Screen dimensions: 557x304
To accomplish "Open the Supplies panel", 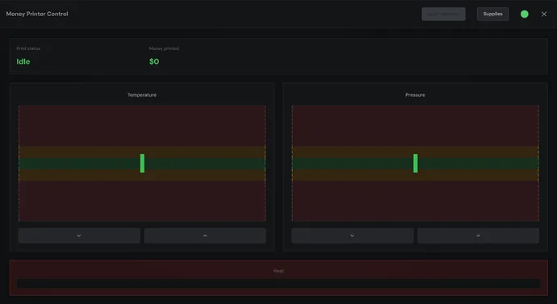I will [x=492, y=15].
